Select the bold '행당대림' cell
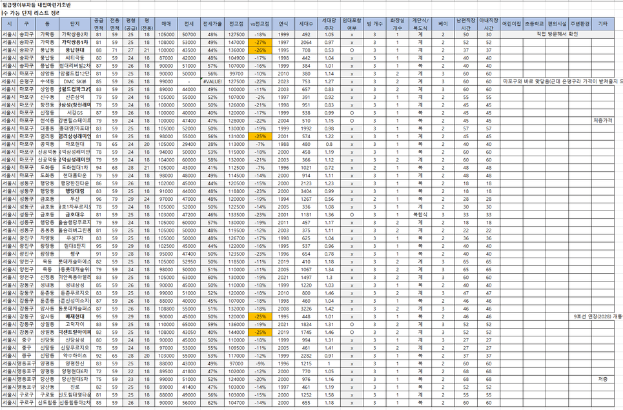The width and height of the screenshot is (623, 410). point(75,191)
